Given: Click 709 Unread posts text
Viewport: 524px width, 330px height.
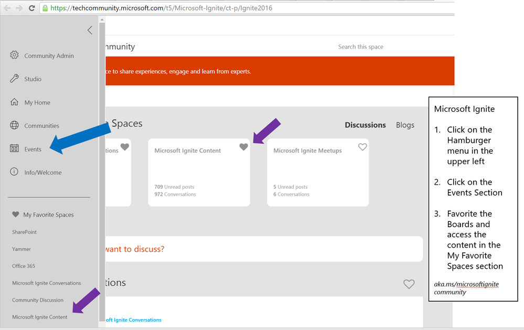Looking at the screenshot, I should [174, 187].
